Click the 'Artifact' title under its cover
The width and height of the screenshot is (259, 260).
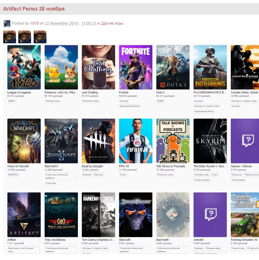pos(12,240)
